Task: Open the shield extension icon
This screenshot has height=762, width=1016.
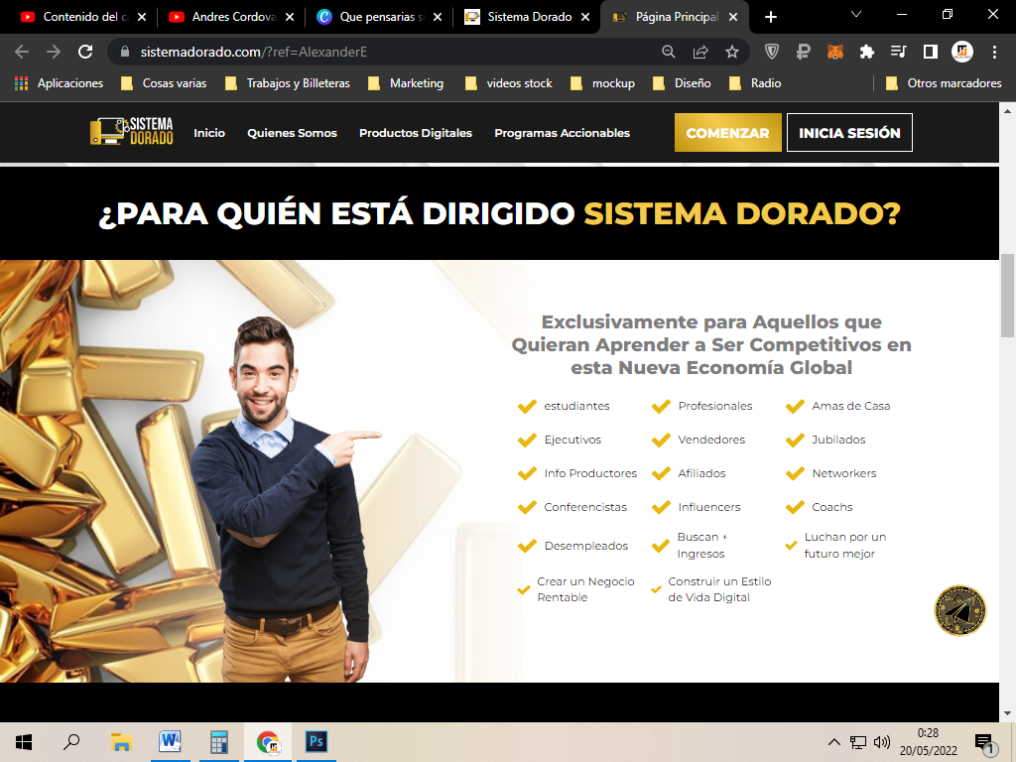Action: pyautogui.click(x=772, y=52)
